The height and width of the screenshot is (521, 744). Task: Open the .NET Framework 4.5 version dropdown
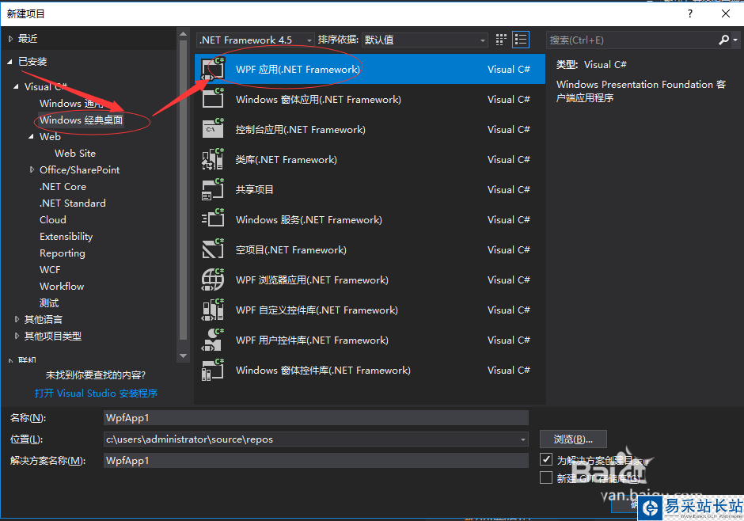(x=256, y=40)
